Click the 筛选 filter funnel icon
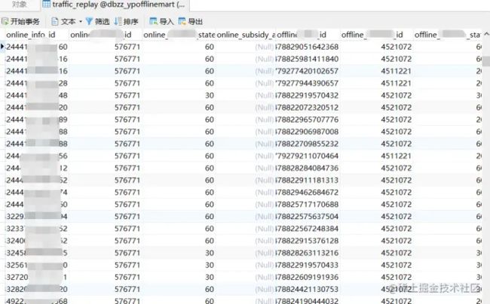This screenshot has height=304, width=490. [x=89, y=22]
